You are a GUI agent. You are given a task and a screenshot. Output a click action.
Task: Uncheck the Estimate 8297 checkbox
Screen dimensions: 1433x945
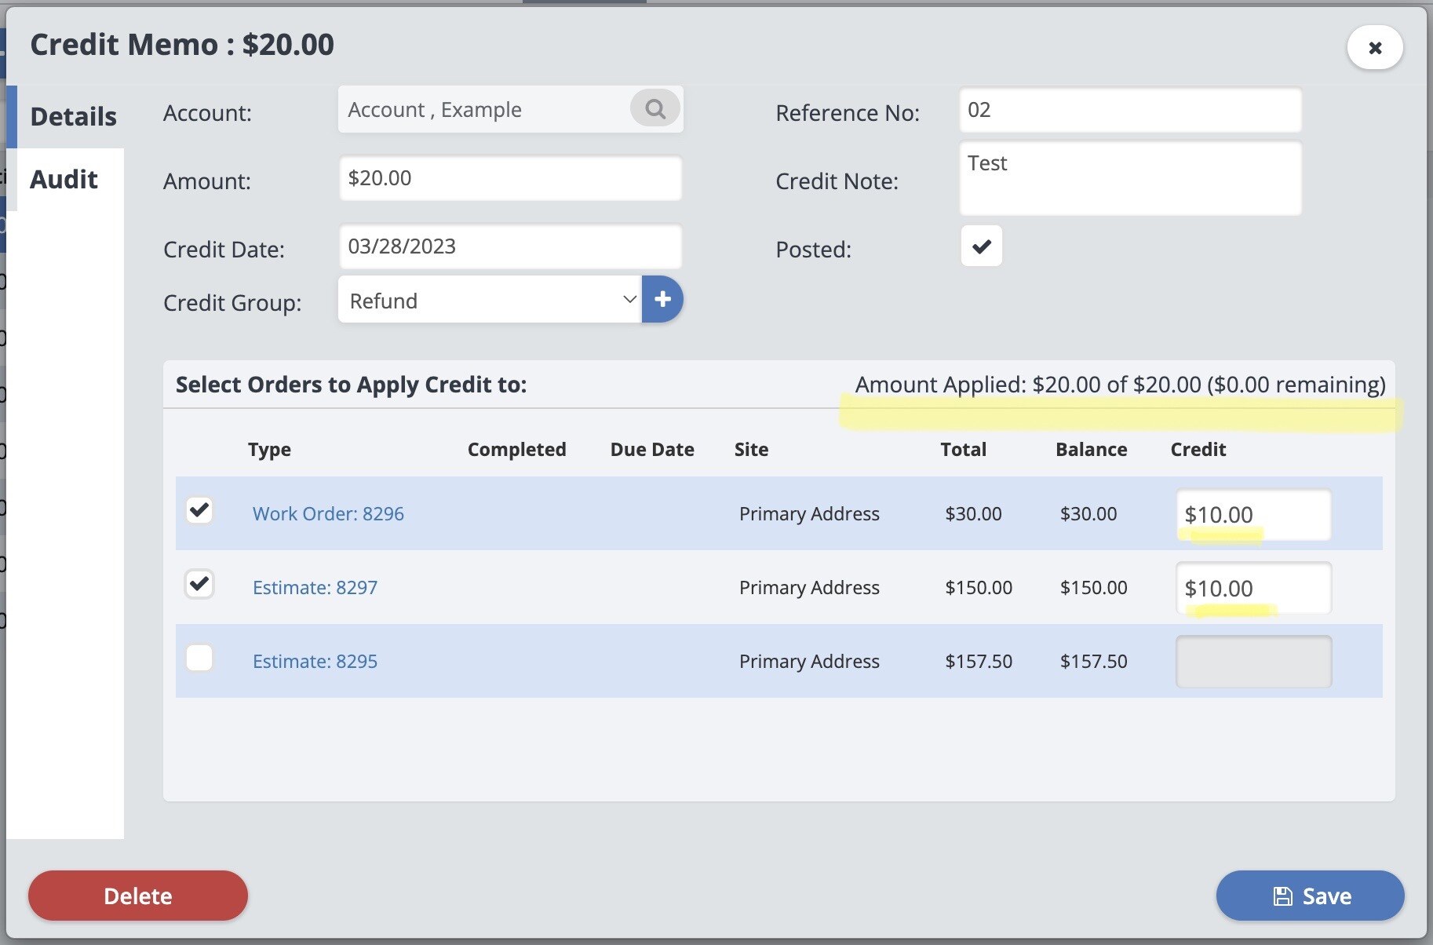point(199,584)
